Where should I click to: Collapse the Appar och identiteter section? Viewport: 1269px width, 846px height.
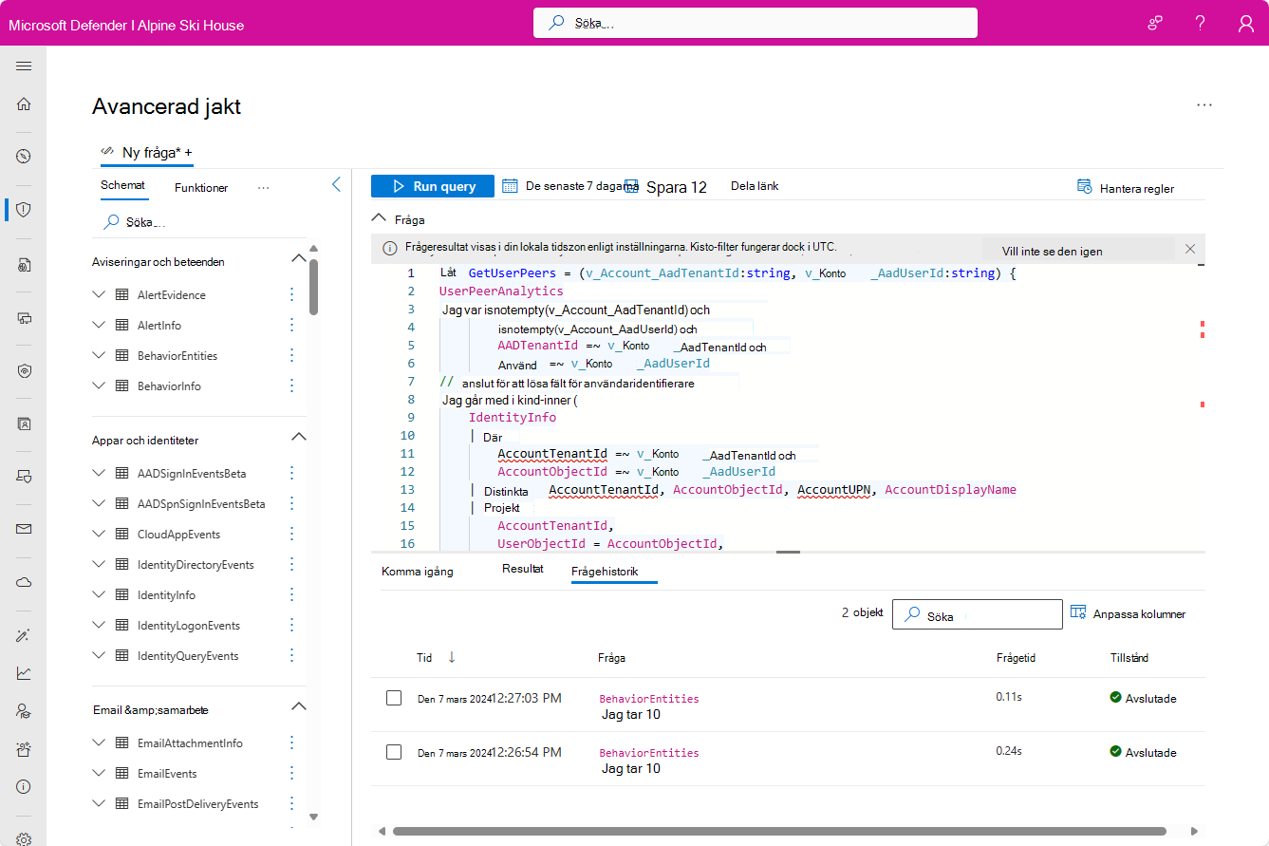click(298, 437)
